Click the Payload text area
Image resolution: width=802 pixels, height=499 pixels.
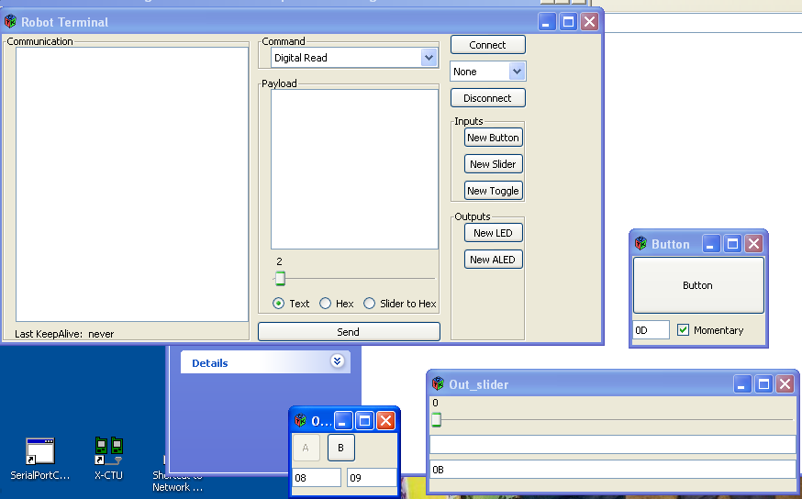coord(354,169)
